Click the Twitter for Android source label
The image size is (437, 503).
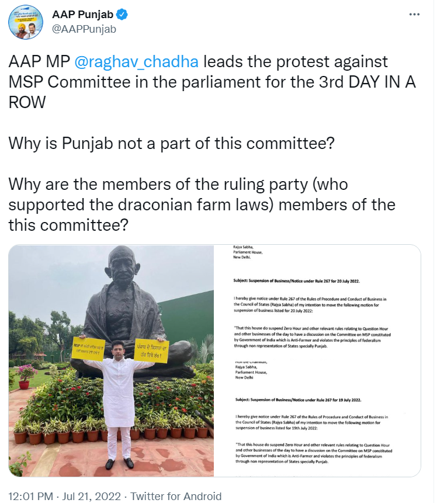coord(175,496)
